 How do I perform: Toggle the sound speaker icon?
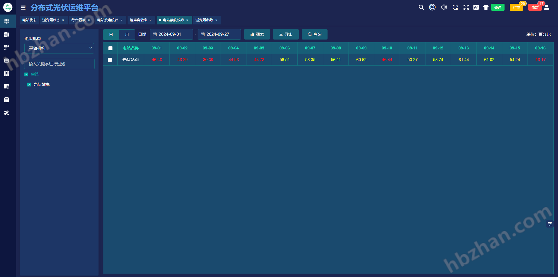(x=444, y=8)
